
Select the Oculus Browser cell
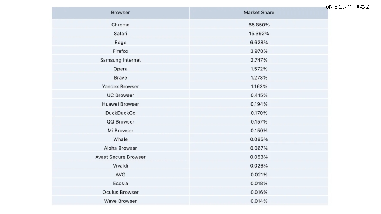(120, 192)
